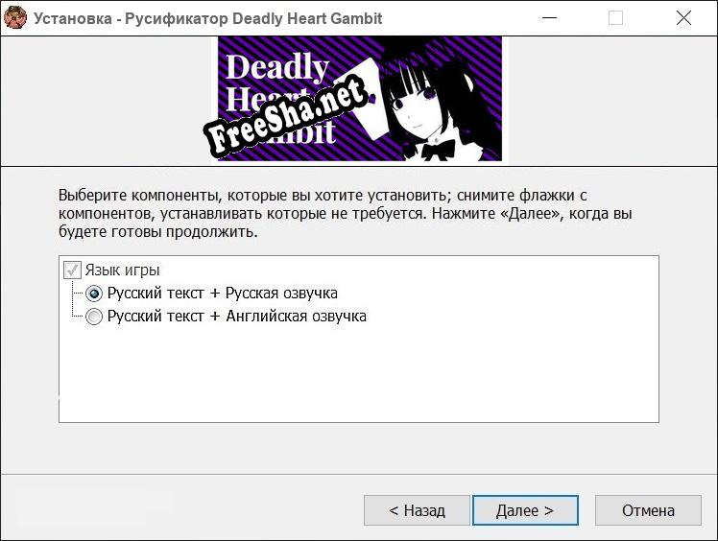Image resolution: width=718 pixels, height=541 pixels.
Task: Click the Русский текст + Русская озвучка label
Action: (x=222, y=294)
